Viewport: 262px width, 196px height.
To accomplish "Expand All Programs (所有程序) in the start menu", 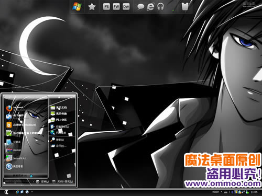I will pos(23,176).
